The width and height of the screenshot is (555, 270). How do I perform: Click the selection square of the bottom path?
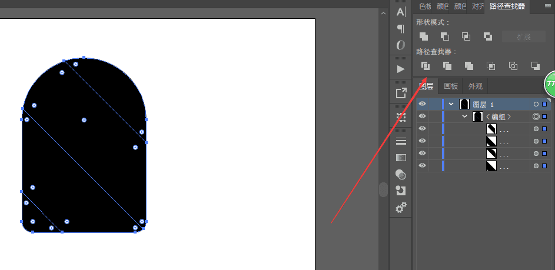pyautogui.click(x=544, y=166)
